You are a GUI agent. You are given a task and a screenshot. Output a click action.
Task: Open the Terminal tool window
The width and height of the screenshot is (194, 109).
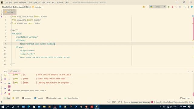(38, 98)
